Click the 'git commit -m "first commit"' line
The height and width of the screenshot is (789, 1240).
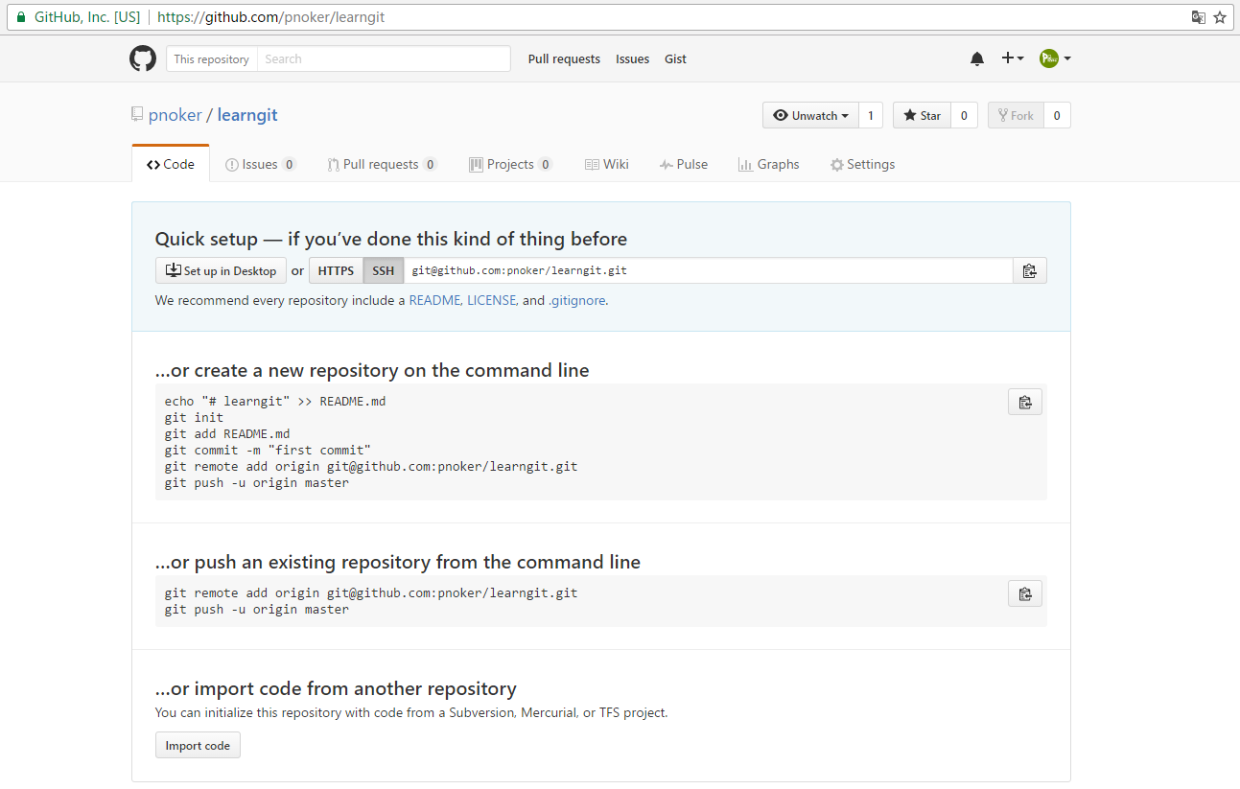click(268, 450)
